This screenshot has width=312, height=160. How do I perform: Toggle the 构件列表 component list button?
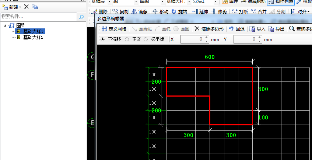point(281,2)
